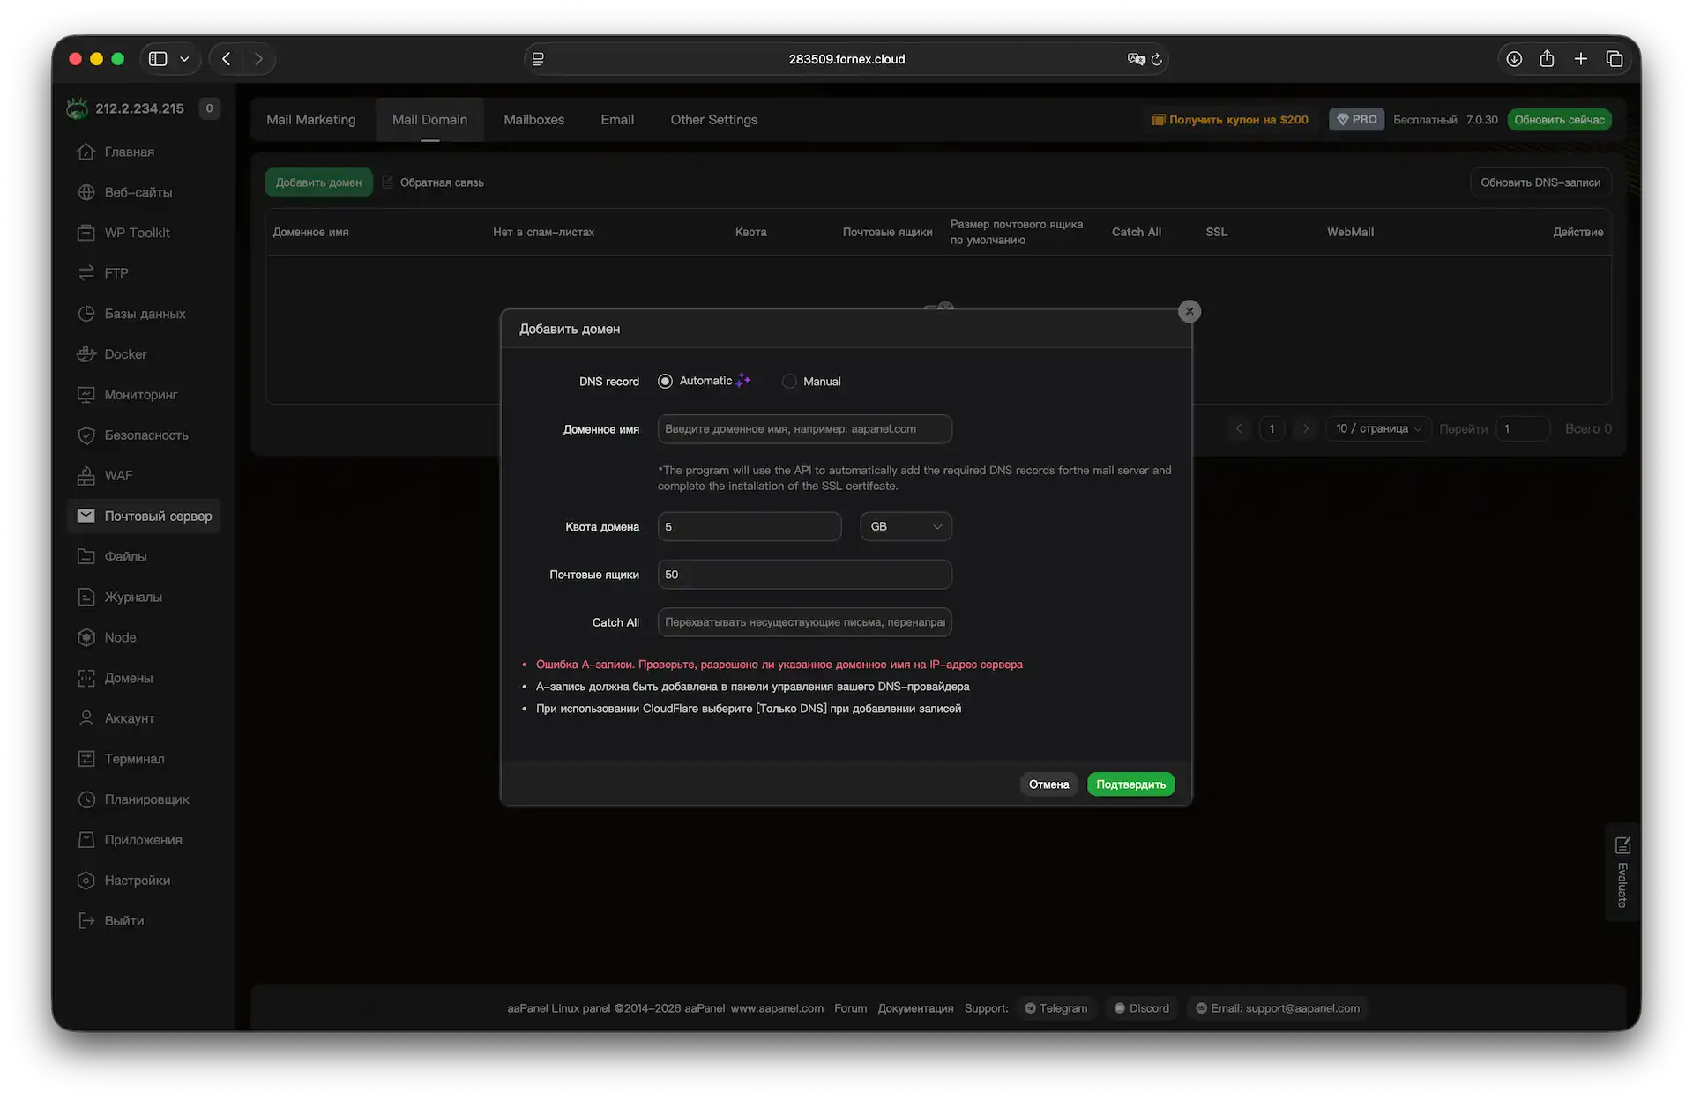Open the Node cube icon
1693x1100 pixels.
point(86,637)
